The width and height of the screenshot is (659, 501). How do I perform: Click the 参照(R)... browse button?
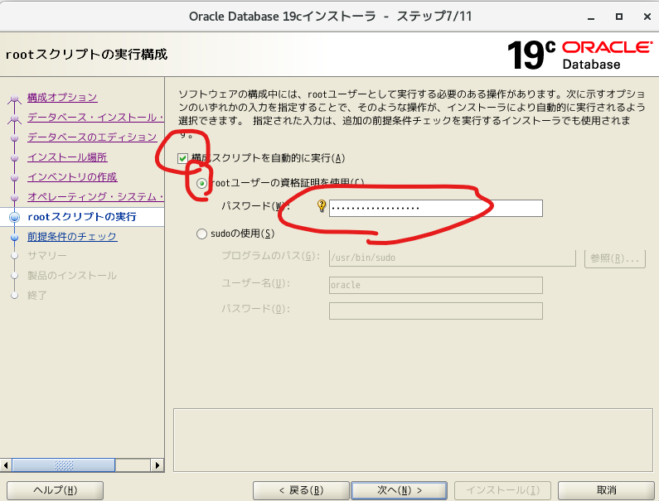click(x=615, y=258)
